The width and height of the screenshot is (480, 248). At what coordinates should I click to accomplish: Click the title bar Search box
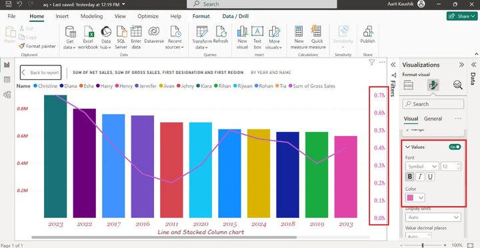tap(262, 4)
